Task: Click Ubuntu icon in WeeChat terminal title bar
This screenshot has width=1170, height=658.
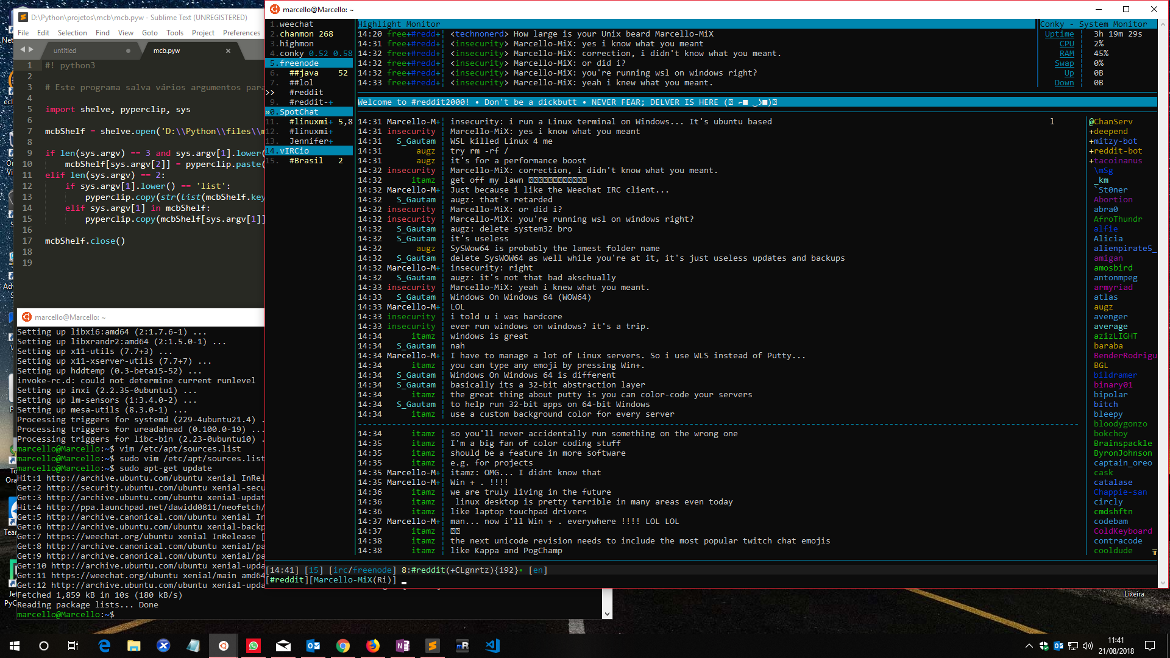Action: coord(275,9)
